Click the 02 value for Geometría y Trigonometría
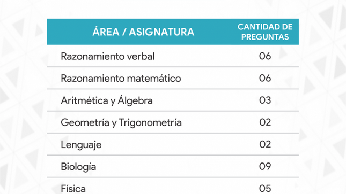Image resolution: width=346 pixels, height=194 pixels. point(265,122)
